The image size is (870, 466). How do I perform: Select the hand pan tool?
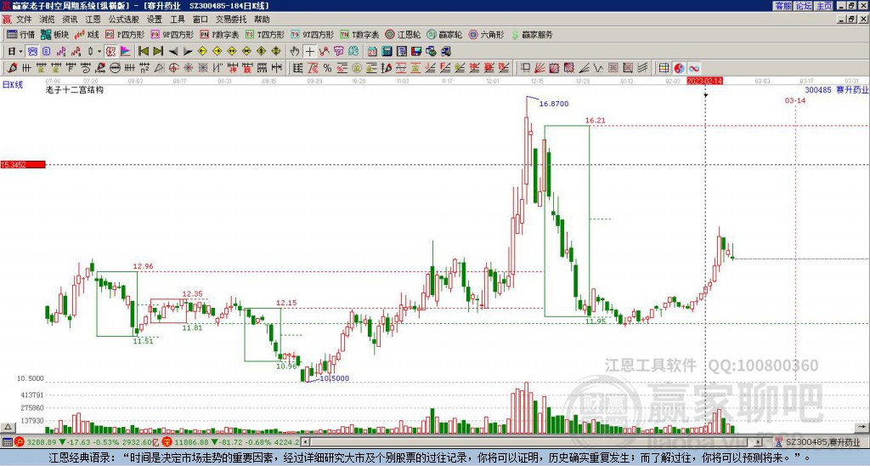coord(295,52)
